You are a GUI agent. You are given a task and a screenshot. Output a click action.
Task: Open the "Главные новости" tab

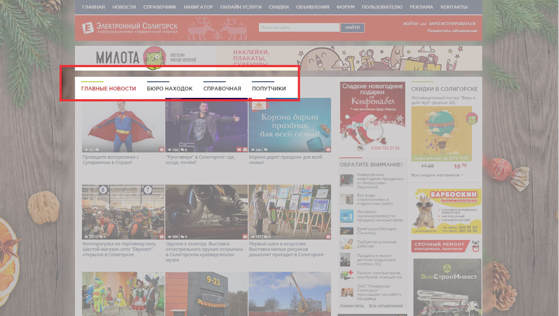(108, 89)
